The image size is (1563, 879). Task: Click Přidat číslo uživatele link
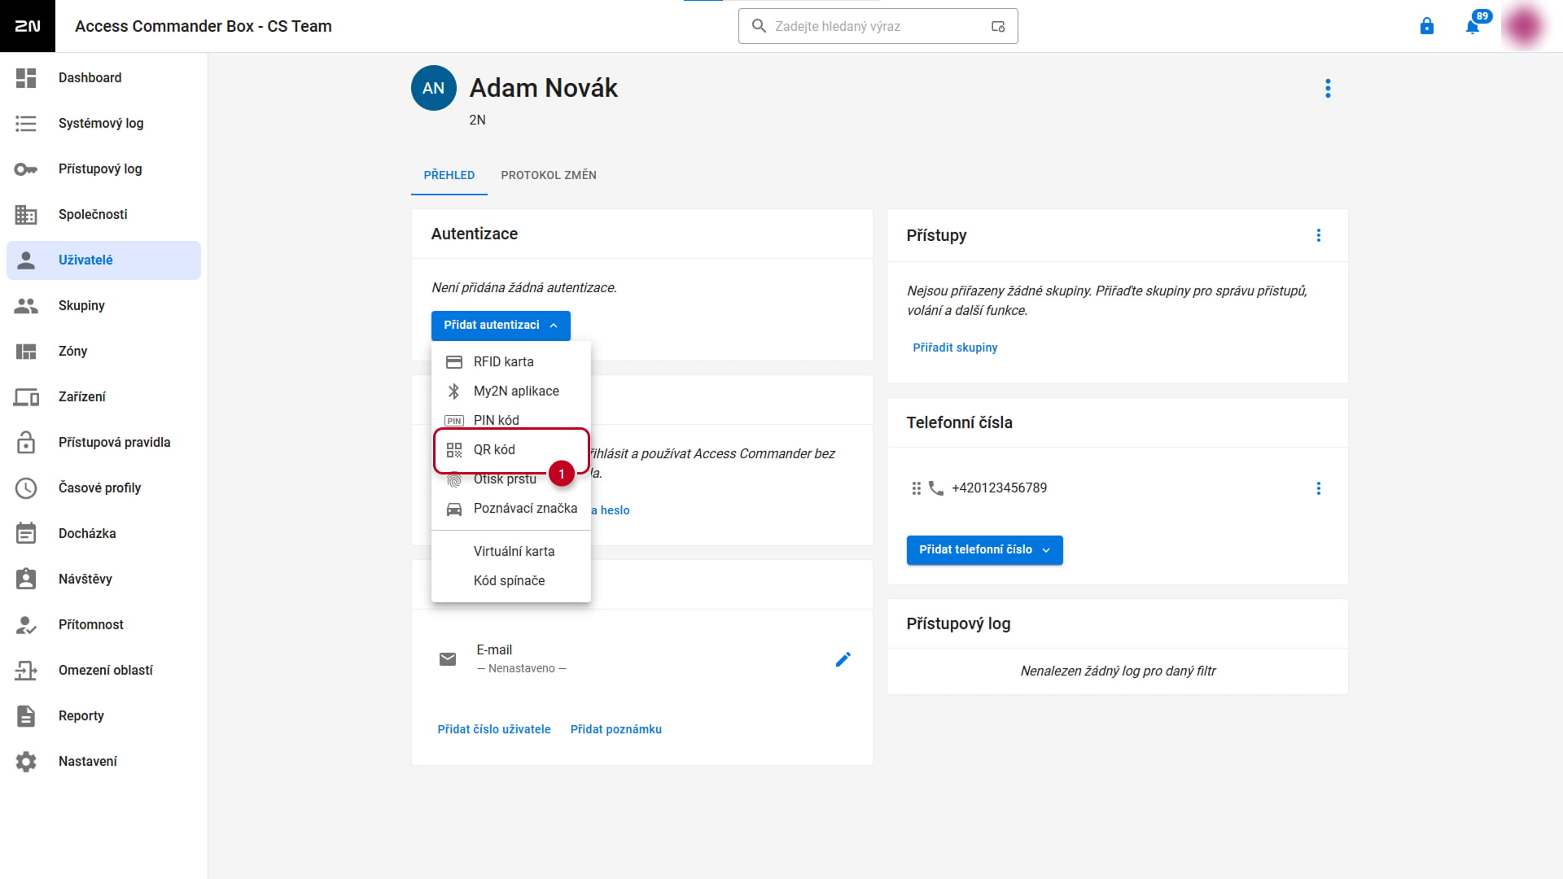point(494,729)
